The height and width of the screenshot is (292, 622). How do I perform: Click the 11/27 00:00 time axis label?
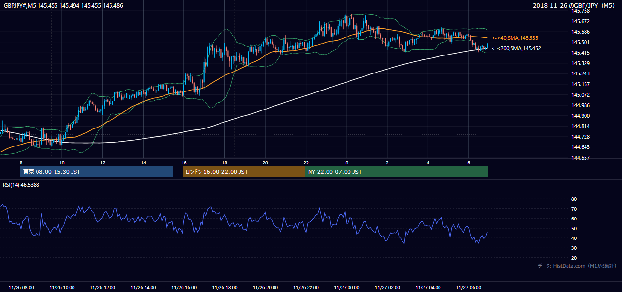[x=347, y=288]
